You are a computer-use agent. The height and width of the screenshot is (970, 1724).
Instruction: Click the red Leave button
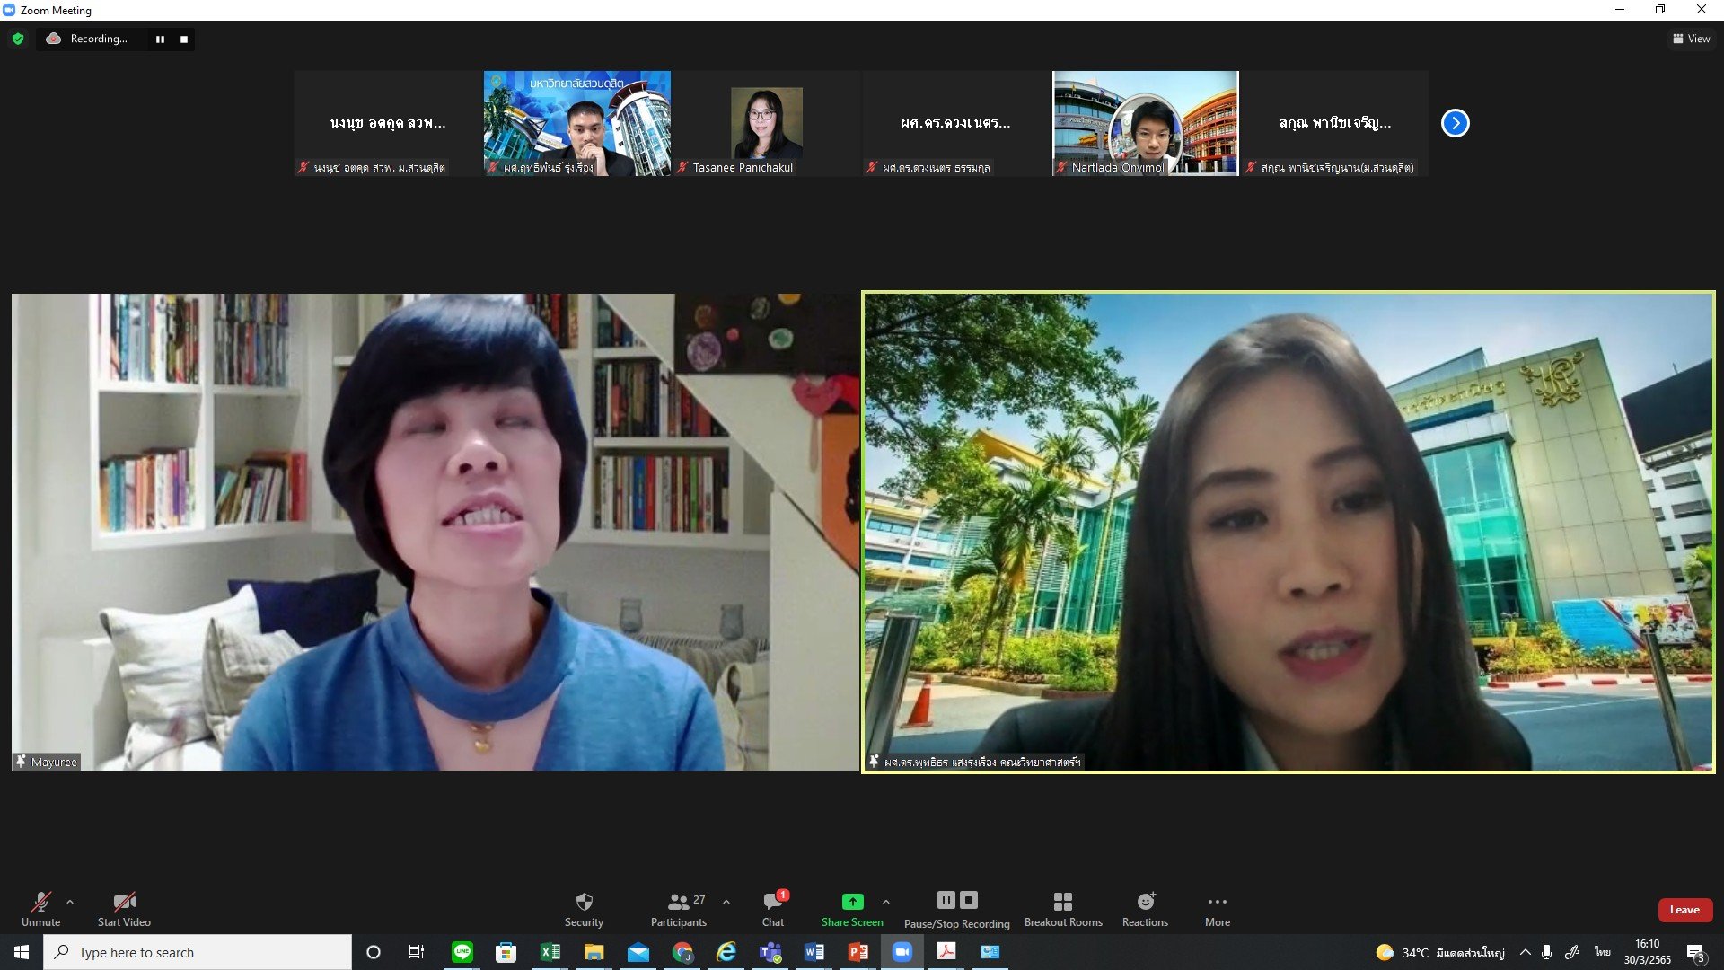[1684, 910]
